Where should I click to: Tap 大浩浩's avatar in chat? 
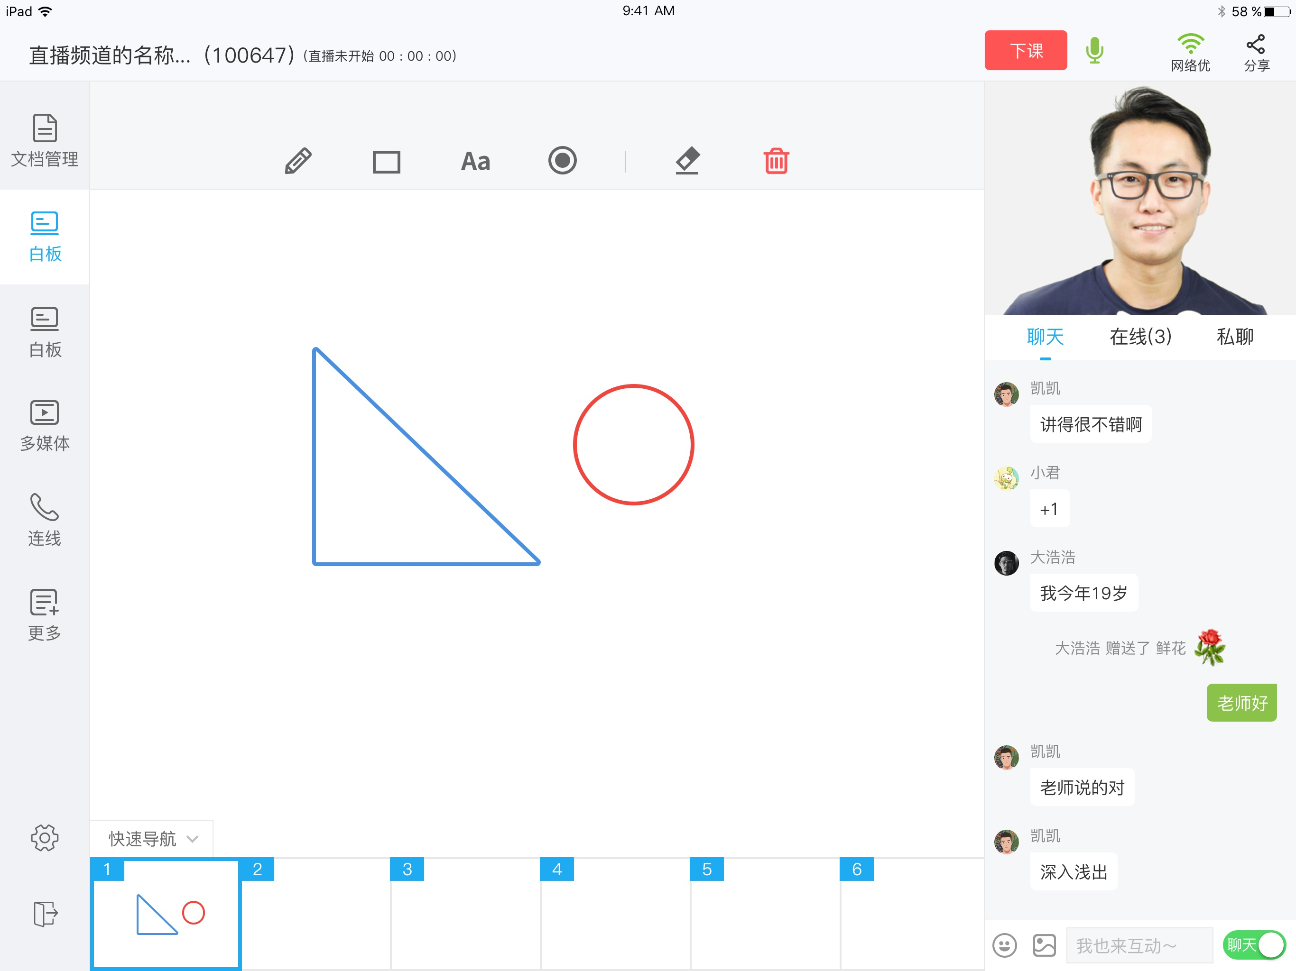(x=1007, y=563)
